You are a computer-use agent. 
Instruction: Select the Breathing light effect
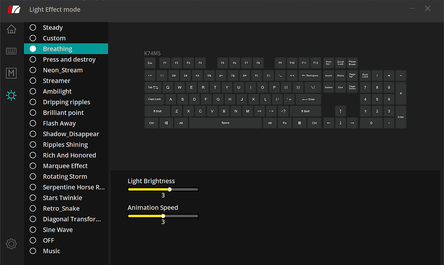pos(66,49)
